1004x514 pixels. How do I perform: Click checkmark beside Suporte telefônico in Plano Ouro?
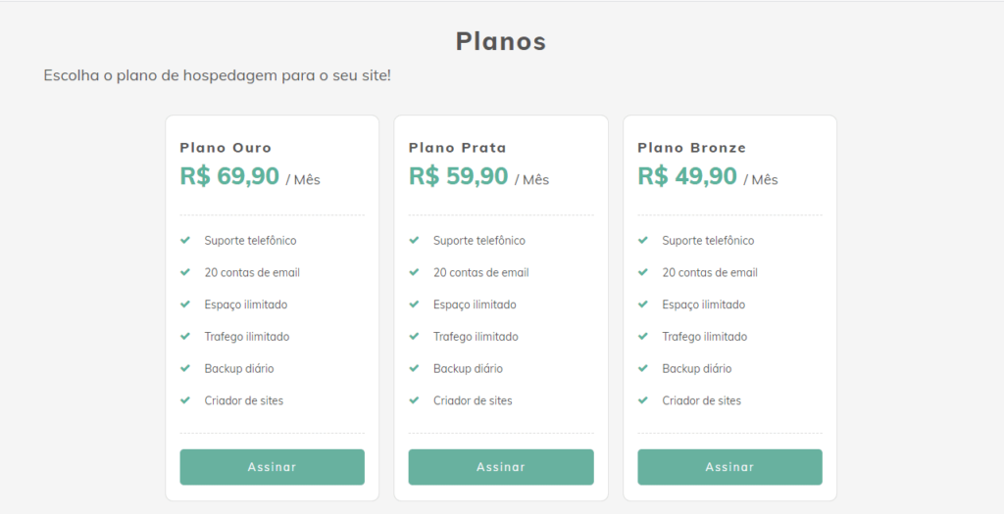pyautogui.click(x=184, y=240)
